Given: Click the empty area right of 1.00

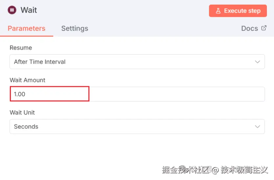Looking at the screenshot, I should pyautogui.click(x=177, y=94).
